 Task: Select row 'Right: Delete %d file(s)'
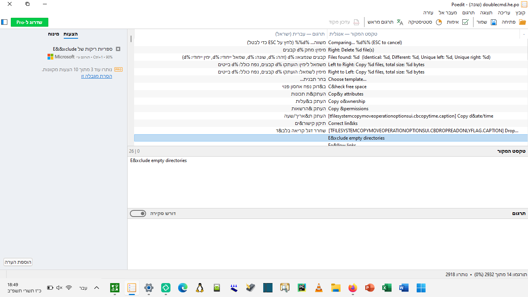tap(331, 50)
